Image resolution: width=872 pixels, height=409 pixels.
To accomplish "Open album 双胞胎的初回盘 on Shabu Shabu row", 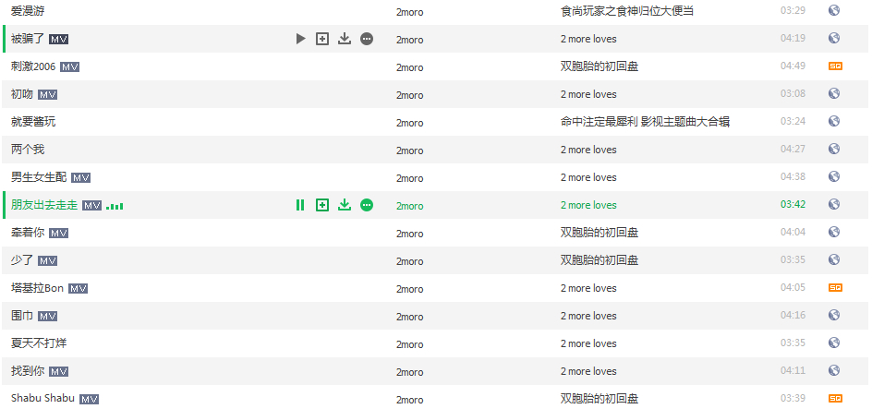I will (599, 399).
